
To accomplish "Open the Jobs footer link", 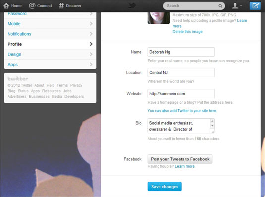I will [67, 91].
